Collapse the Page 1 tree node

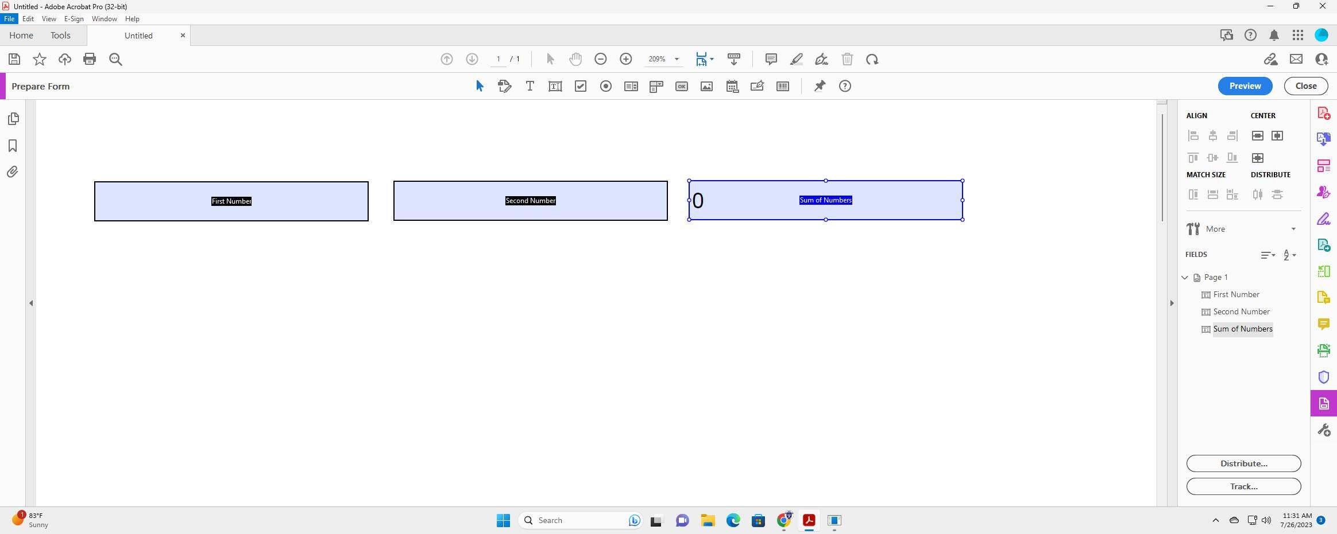click(x=1185, y=278)
